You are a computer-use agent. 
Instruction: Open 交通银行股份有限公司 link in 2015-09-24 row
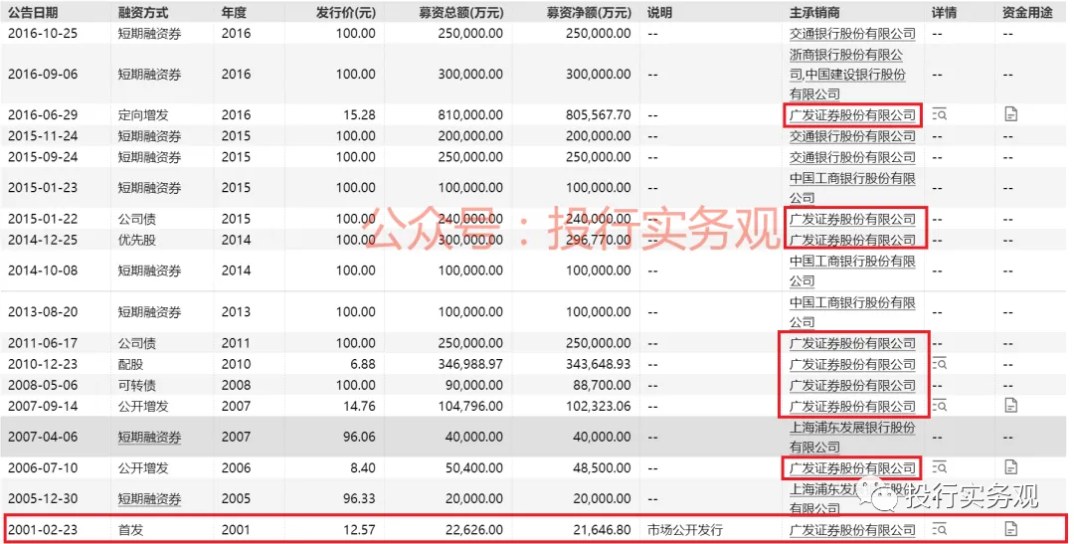pyautogui.click(x=852, y=157)
